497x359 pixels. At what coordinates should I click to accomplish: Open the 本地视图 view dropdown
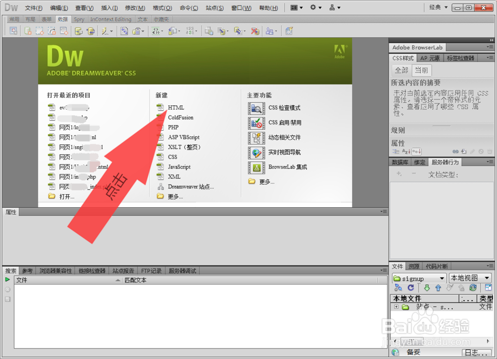pos(470,278)
